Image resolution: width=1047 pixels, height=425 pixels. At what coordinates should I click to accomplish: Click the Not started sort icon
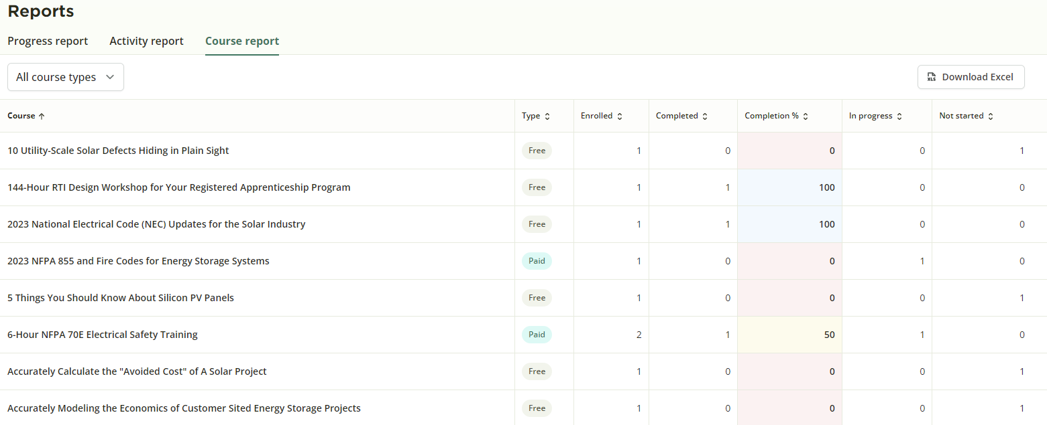click(991, 116)
